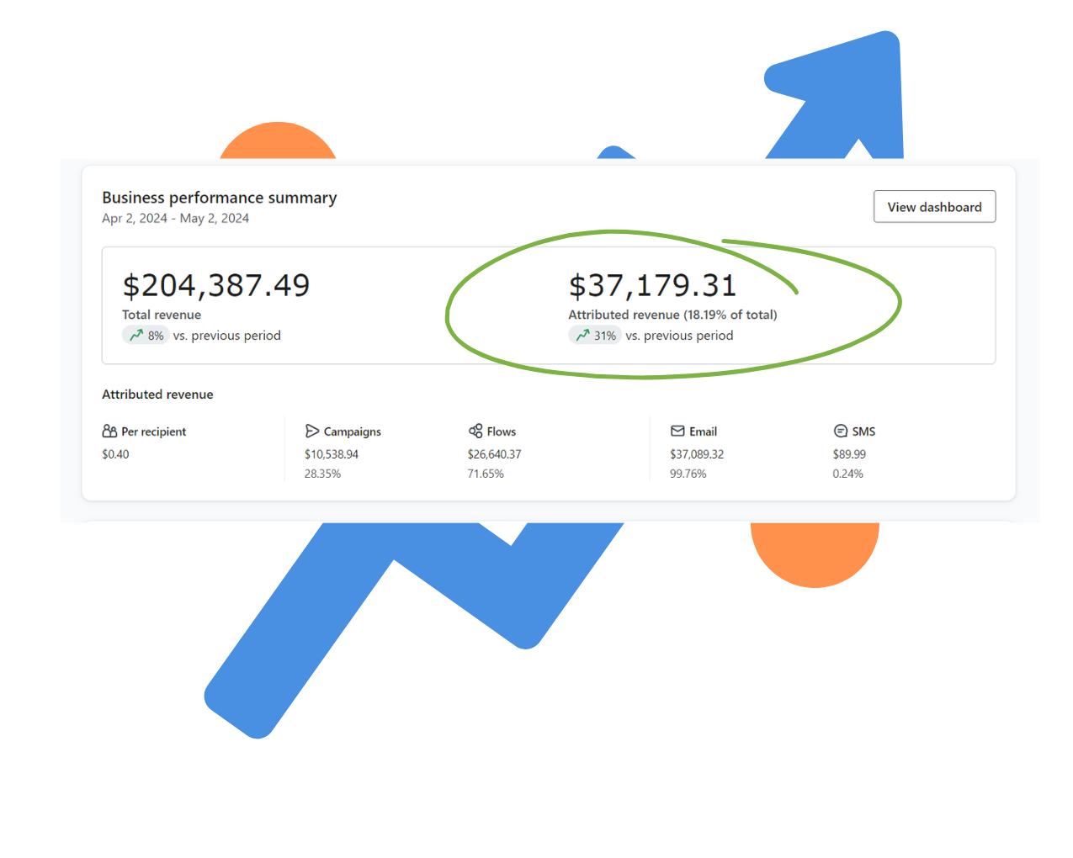Open the Flows revenue label
The height and width of the screenshot is (858, 1073).
coord(501,432)
